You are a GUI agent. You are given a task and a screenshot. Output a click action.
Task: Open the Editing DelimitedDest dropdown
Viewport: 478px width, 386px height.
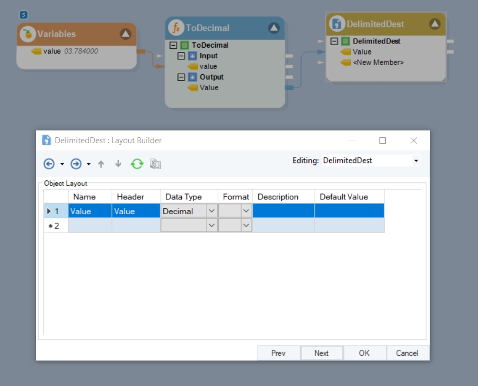pyautogui.click(x=416, y=161)
